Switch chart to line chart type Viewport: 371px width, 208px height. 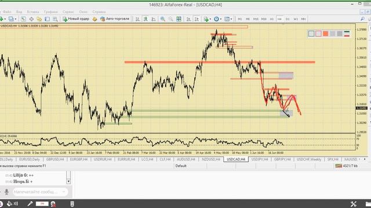click(x=154, y=19)
